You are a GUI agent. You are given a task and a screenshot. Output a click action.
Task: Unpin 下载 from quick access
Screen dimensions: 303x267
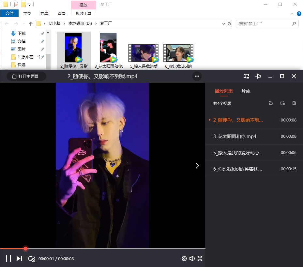tap(42, 34)
